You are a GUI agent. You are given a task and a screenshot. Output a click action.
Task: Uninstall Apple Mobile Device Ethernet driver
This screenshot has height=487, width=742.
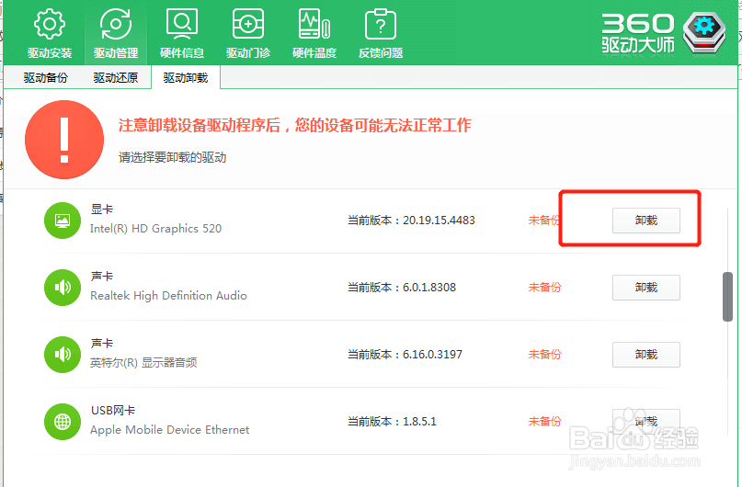[x=646, y=422]
